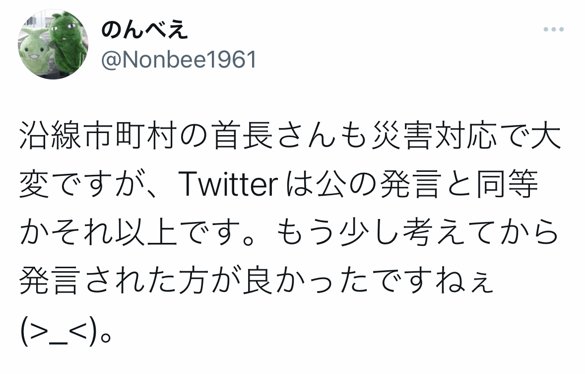This screenshot has width=585, height=374.
Task: Click the のんべえ profile avatar
Action: coord(53,45)
